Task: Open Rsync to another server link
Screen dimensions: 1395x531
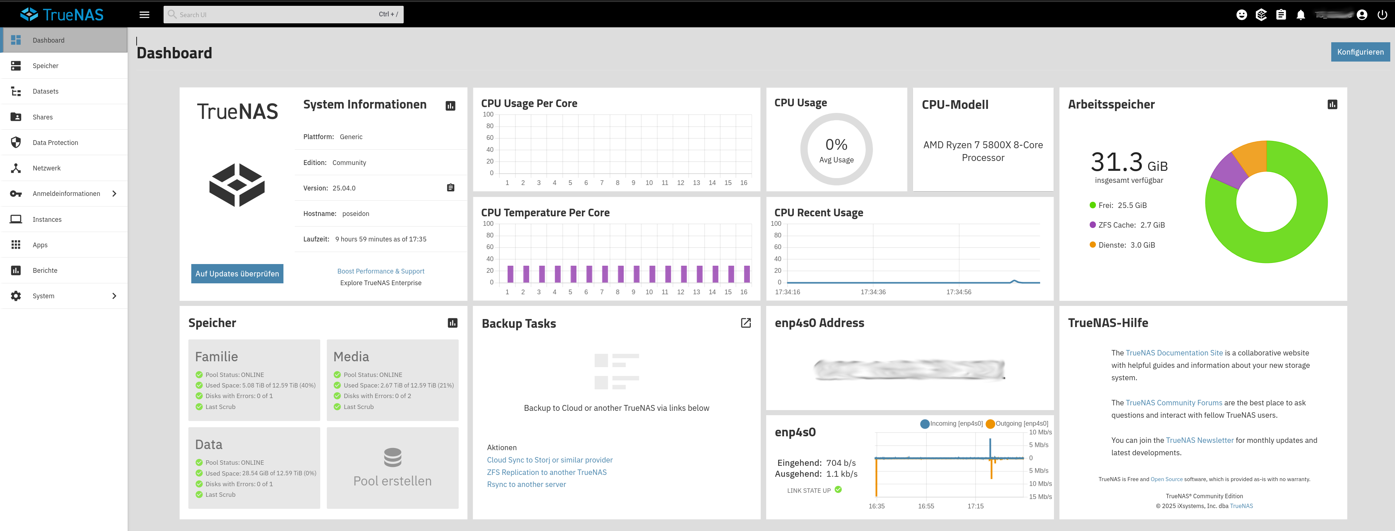Action: 526,484
